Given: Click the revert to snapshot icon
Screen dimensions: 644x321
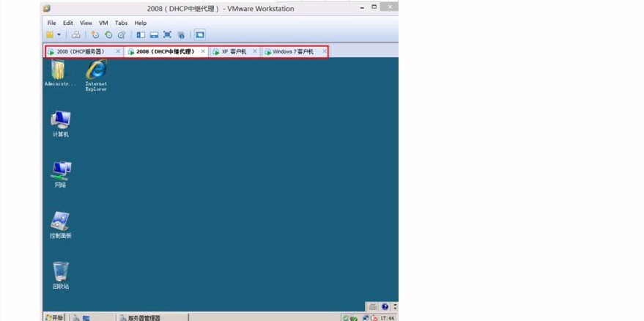Looking at the screenshot, I should tap(108, 35).
